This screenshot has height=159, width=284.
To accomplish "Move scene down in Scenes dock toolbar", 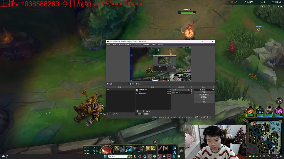I will click(117, 114).
